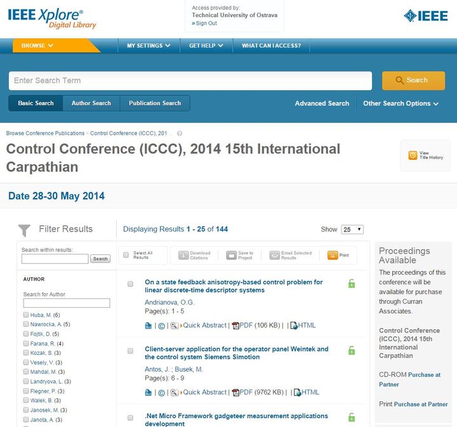Viewport: 457px width, 427px height.
Task: Open the Show 25 results-per-page dropdown
Action: [352, 230]
